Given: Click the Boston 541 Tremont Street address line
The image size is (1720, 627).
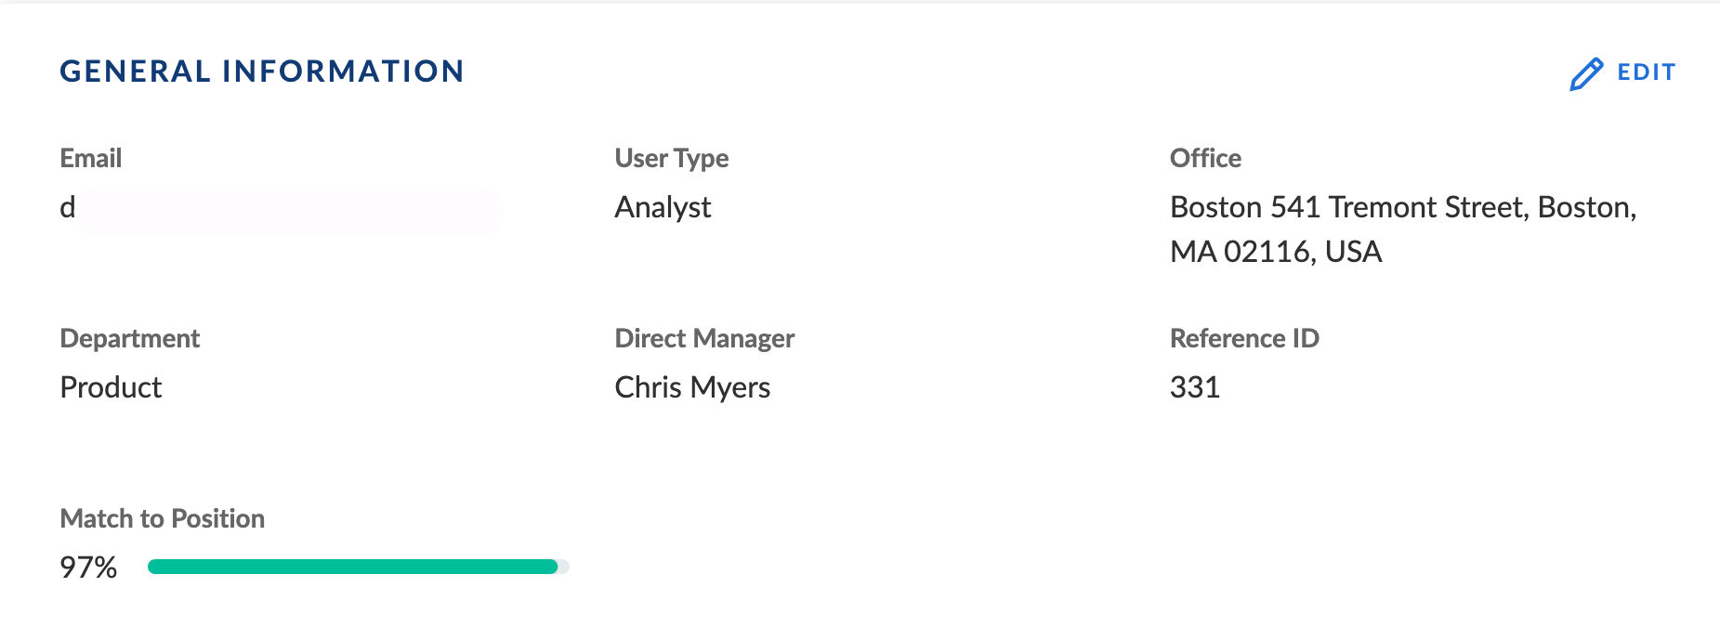Looking at the screenshot, I should point(1403,207).
